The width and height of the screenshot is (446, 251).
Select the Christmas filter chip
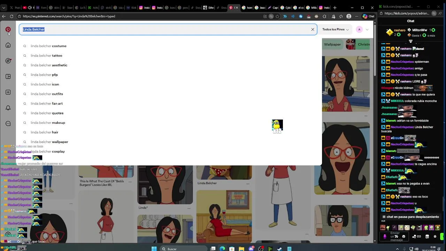tap(358, 44)
